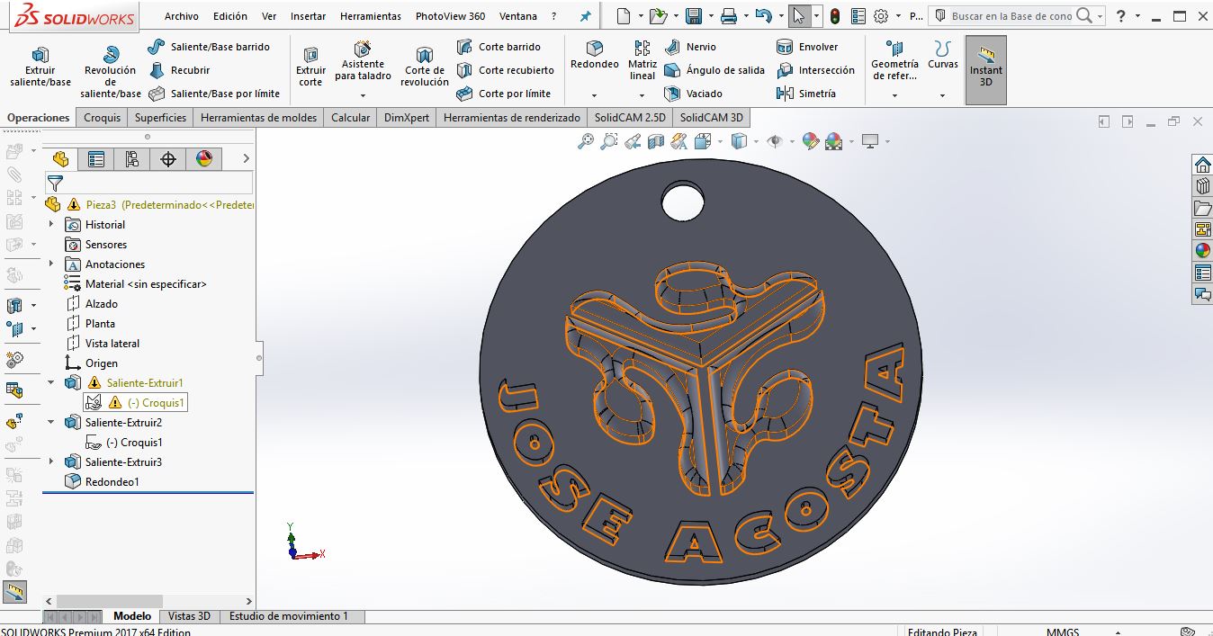The width and height of the screenshot is (1213, 636).
Task: Click the Rebuild traffic light icon
Action: pos(835,16)
